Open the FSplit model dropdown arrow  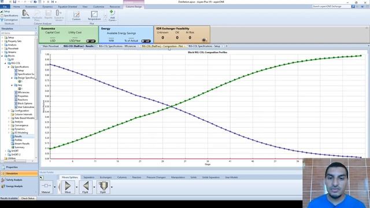click(94, 187)
